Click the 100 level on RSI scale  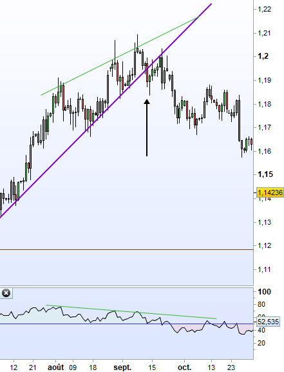264,292
